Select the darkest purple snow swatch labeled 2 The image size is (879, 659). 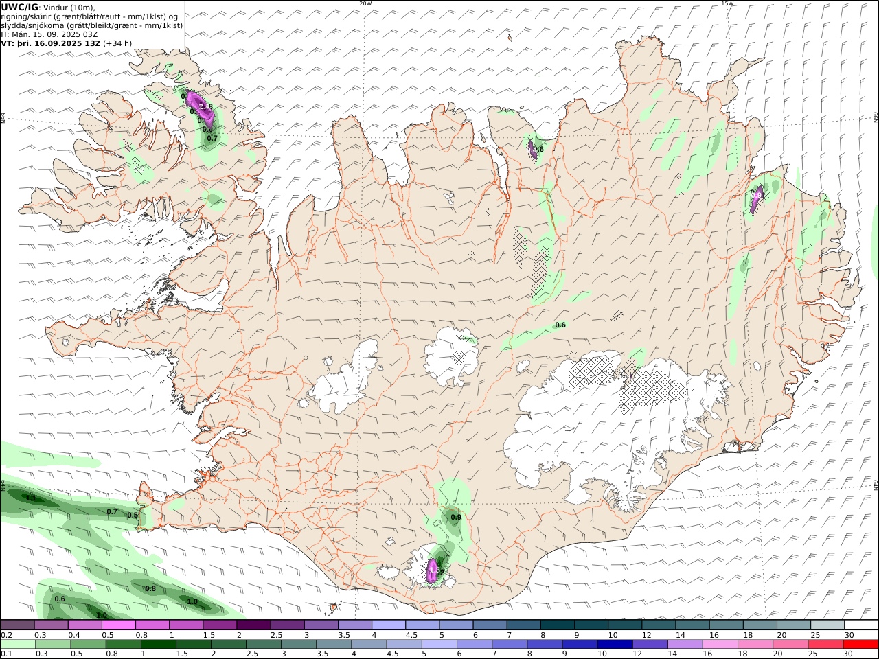253,625
